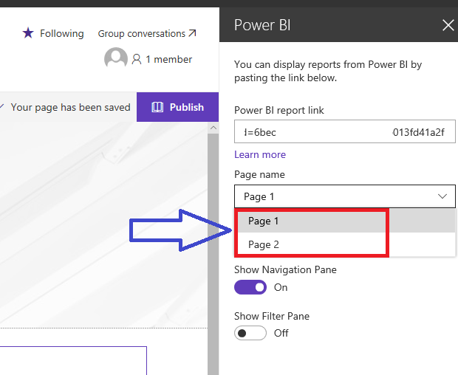Click the 'Show Navigation Pane' label
The width and height of the screenshot is (458, 375).
click(285, 269)
